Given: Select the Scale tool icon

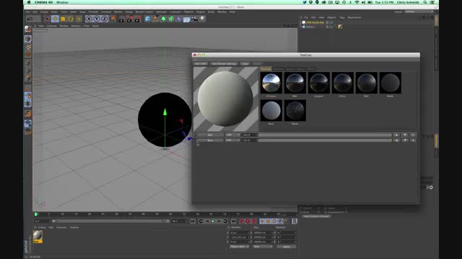Looking at the screenshot, I should (63, 19).
